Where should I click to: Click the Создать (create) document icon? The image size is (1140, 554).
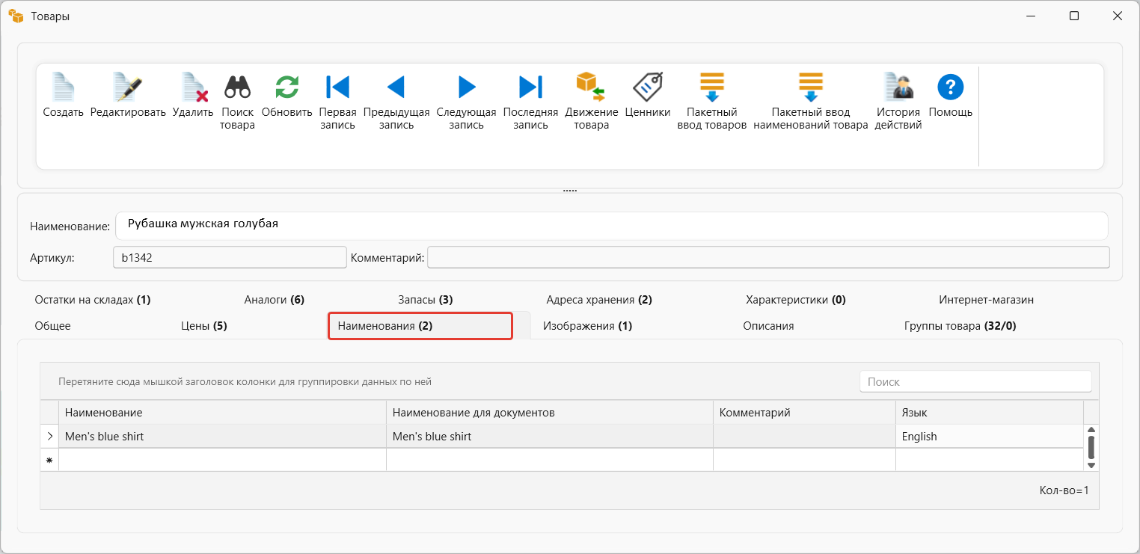pyautogui.click(x=63, y=87)
